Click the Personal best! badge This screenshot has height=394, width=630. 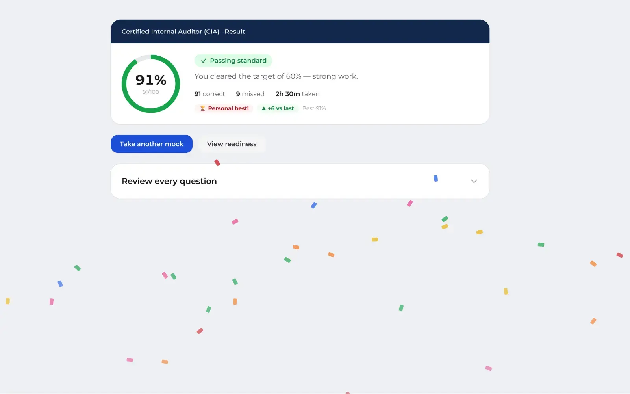click(224, 108)
